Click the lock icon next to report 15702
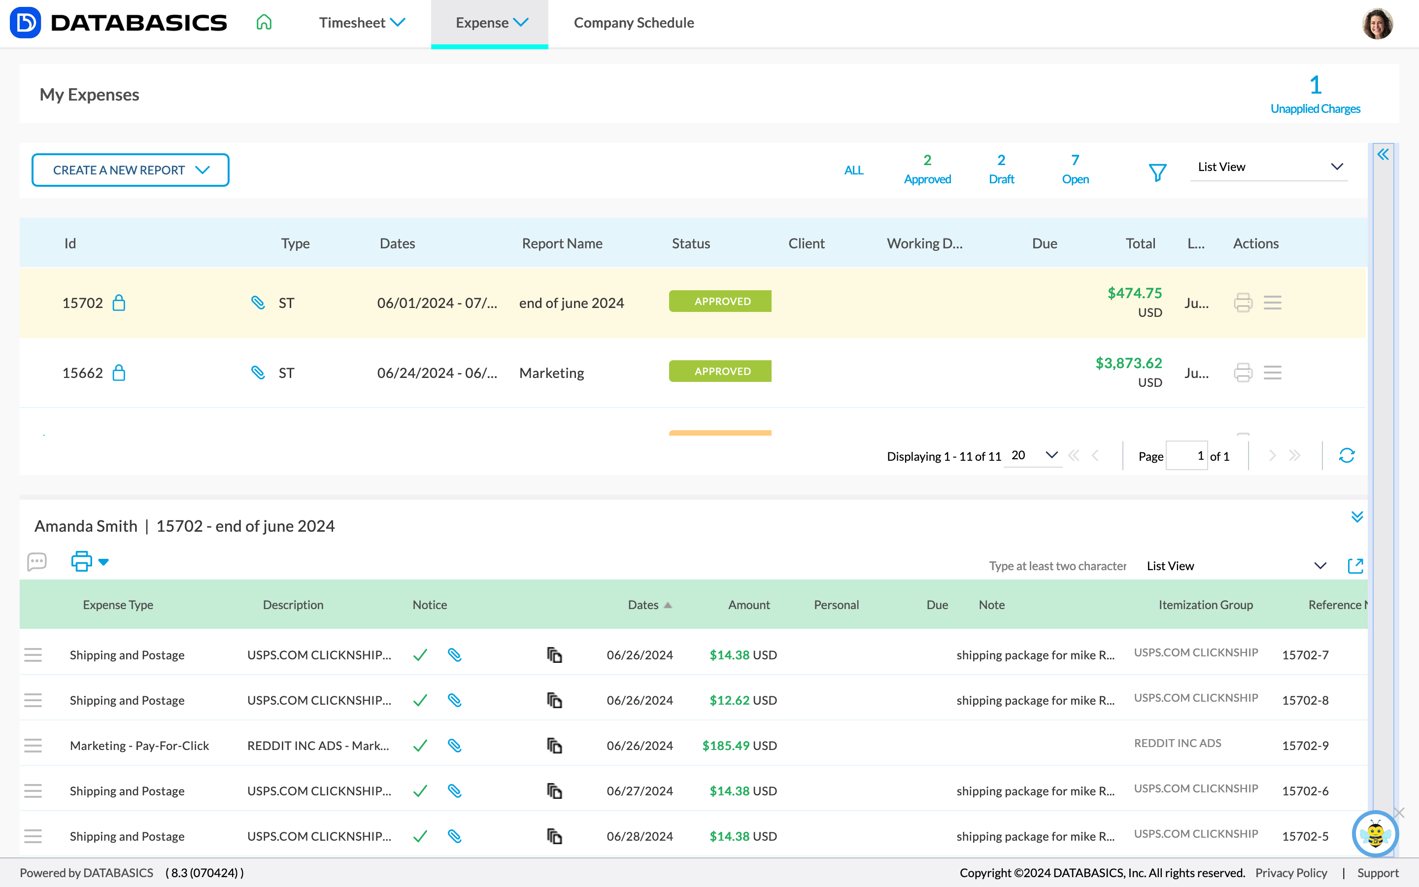Image resolution: width=1419 pixels, height=887 pixels. (x=119, y=303)
